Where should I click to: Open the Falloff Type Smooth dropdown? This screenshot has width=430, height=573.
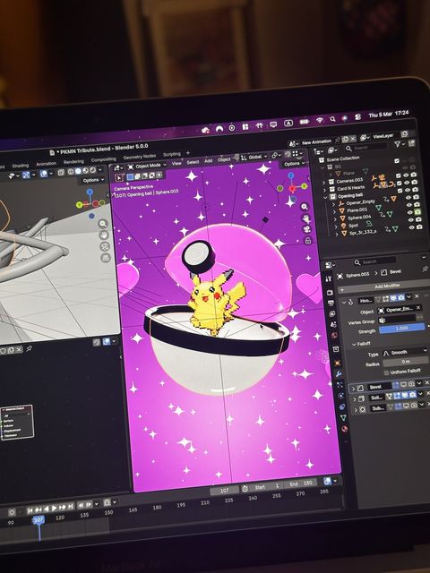point(404,352)
